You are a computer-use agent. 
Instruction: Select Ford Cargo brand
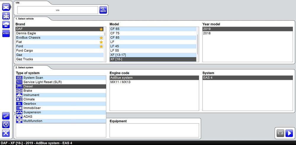59,51
